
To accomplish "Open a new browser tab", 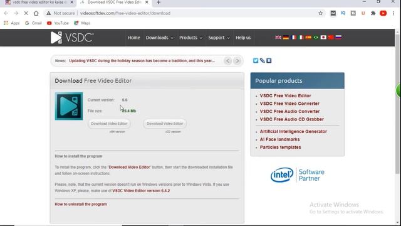I will pos(159,3).
